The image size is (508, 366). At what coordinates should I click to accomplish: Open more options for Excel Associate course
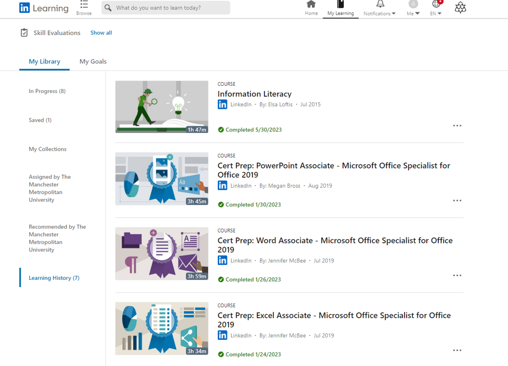point(457,350)
